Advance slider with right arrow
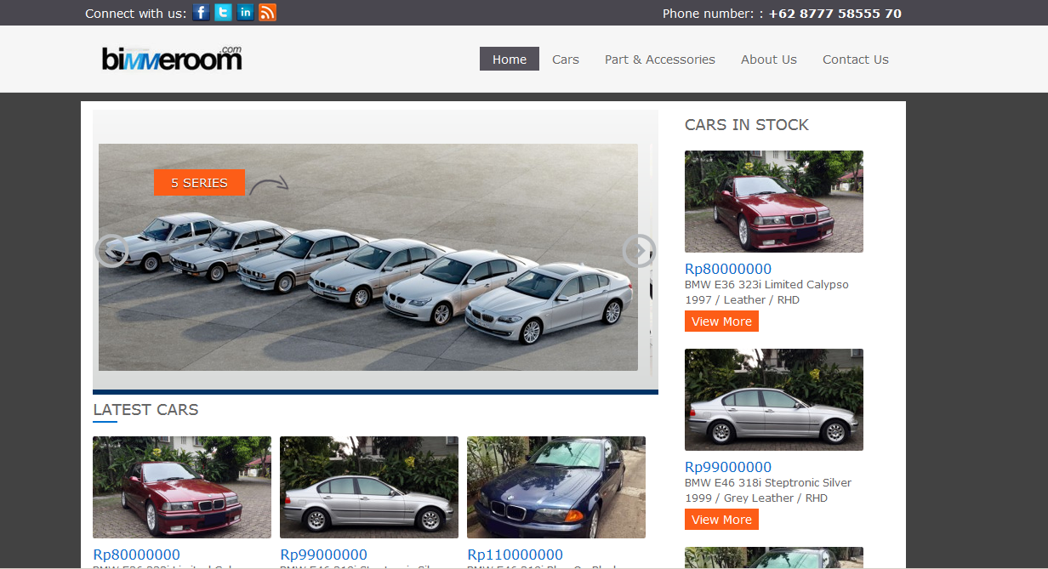Viewport: 1048px width, 569px height. click(x=639, y=251)
